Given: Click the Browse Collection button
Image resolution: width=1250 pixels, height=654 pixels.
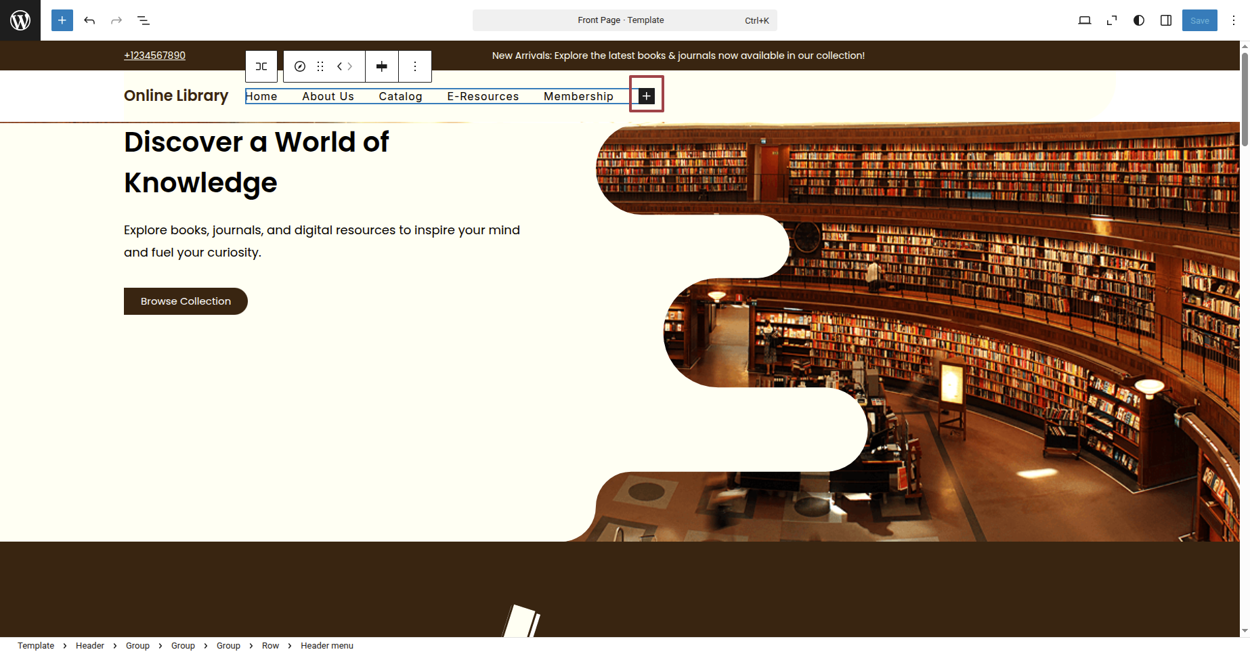Looking at the screenshot, I should [x=186, y=301].
